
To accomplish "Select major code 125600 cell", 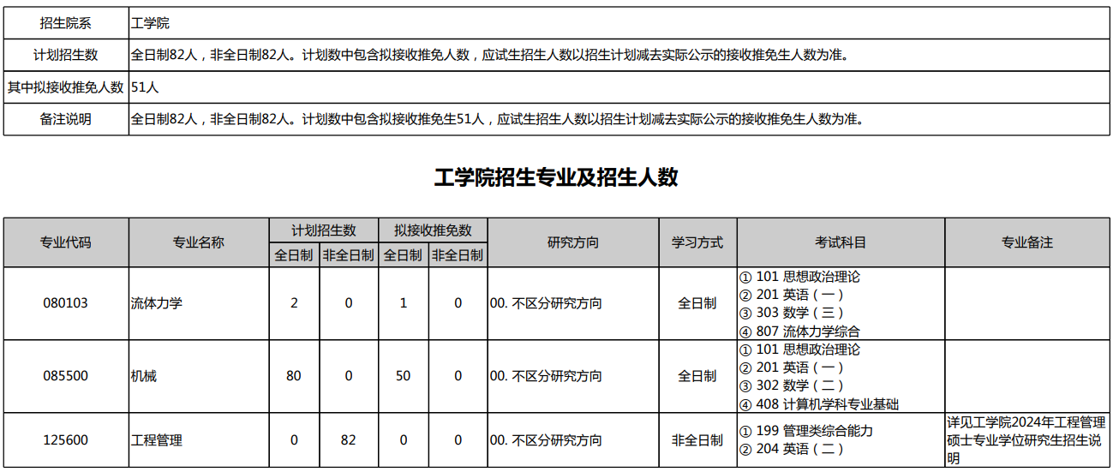I will coord(66,440).
